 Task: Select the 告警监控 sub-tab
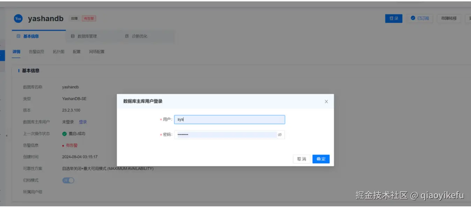[x=37, y=52]
